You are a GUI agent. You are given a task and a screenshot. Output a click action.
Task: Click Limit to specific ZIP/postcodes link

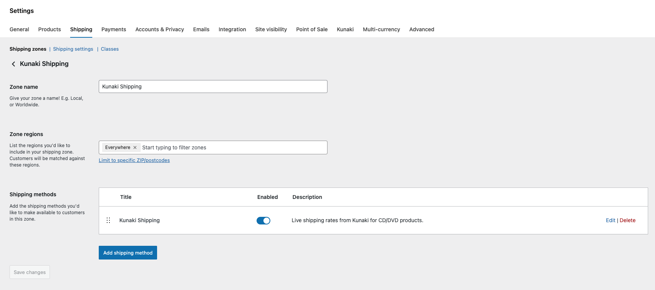pyautogui.click(x=134, y=160)
